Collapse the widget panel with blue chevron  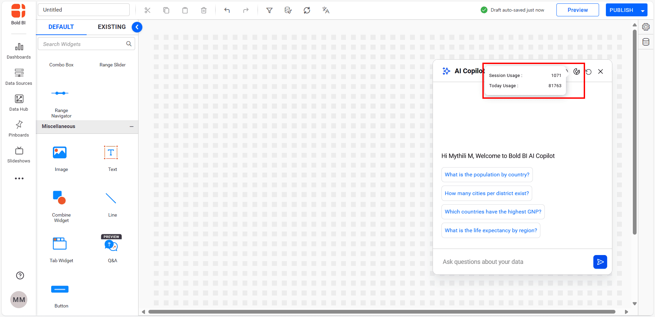coord(137,27)
